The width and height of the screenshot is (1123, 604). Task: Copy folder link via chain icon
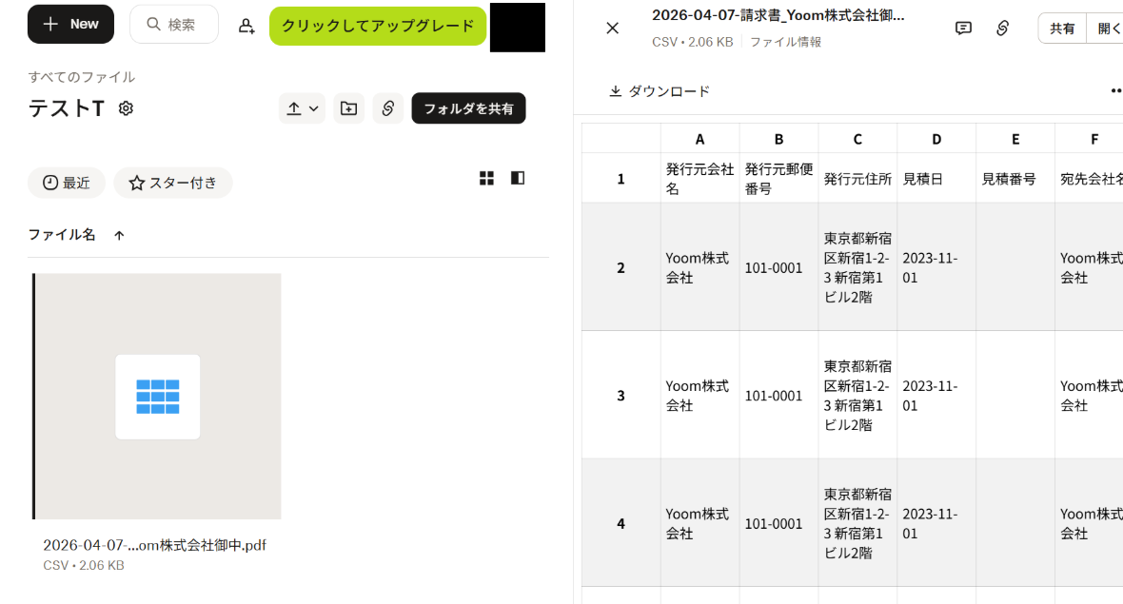click(388, 108)
